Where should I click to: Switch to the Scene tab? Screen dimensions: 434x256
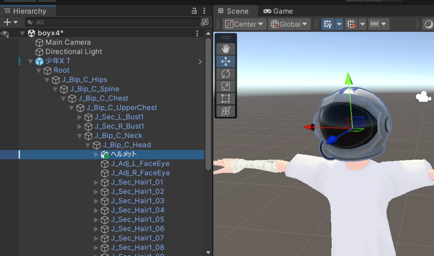pos(233,11)
